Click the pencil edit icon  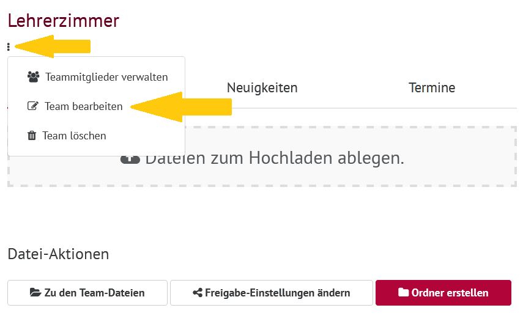tap(32, 106)
